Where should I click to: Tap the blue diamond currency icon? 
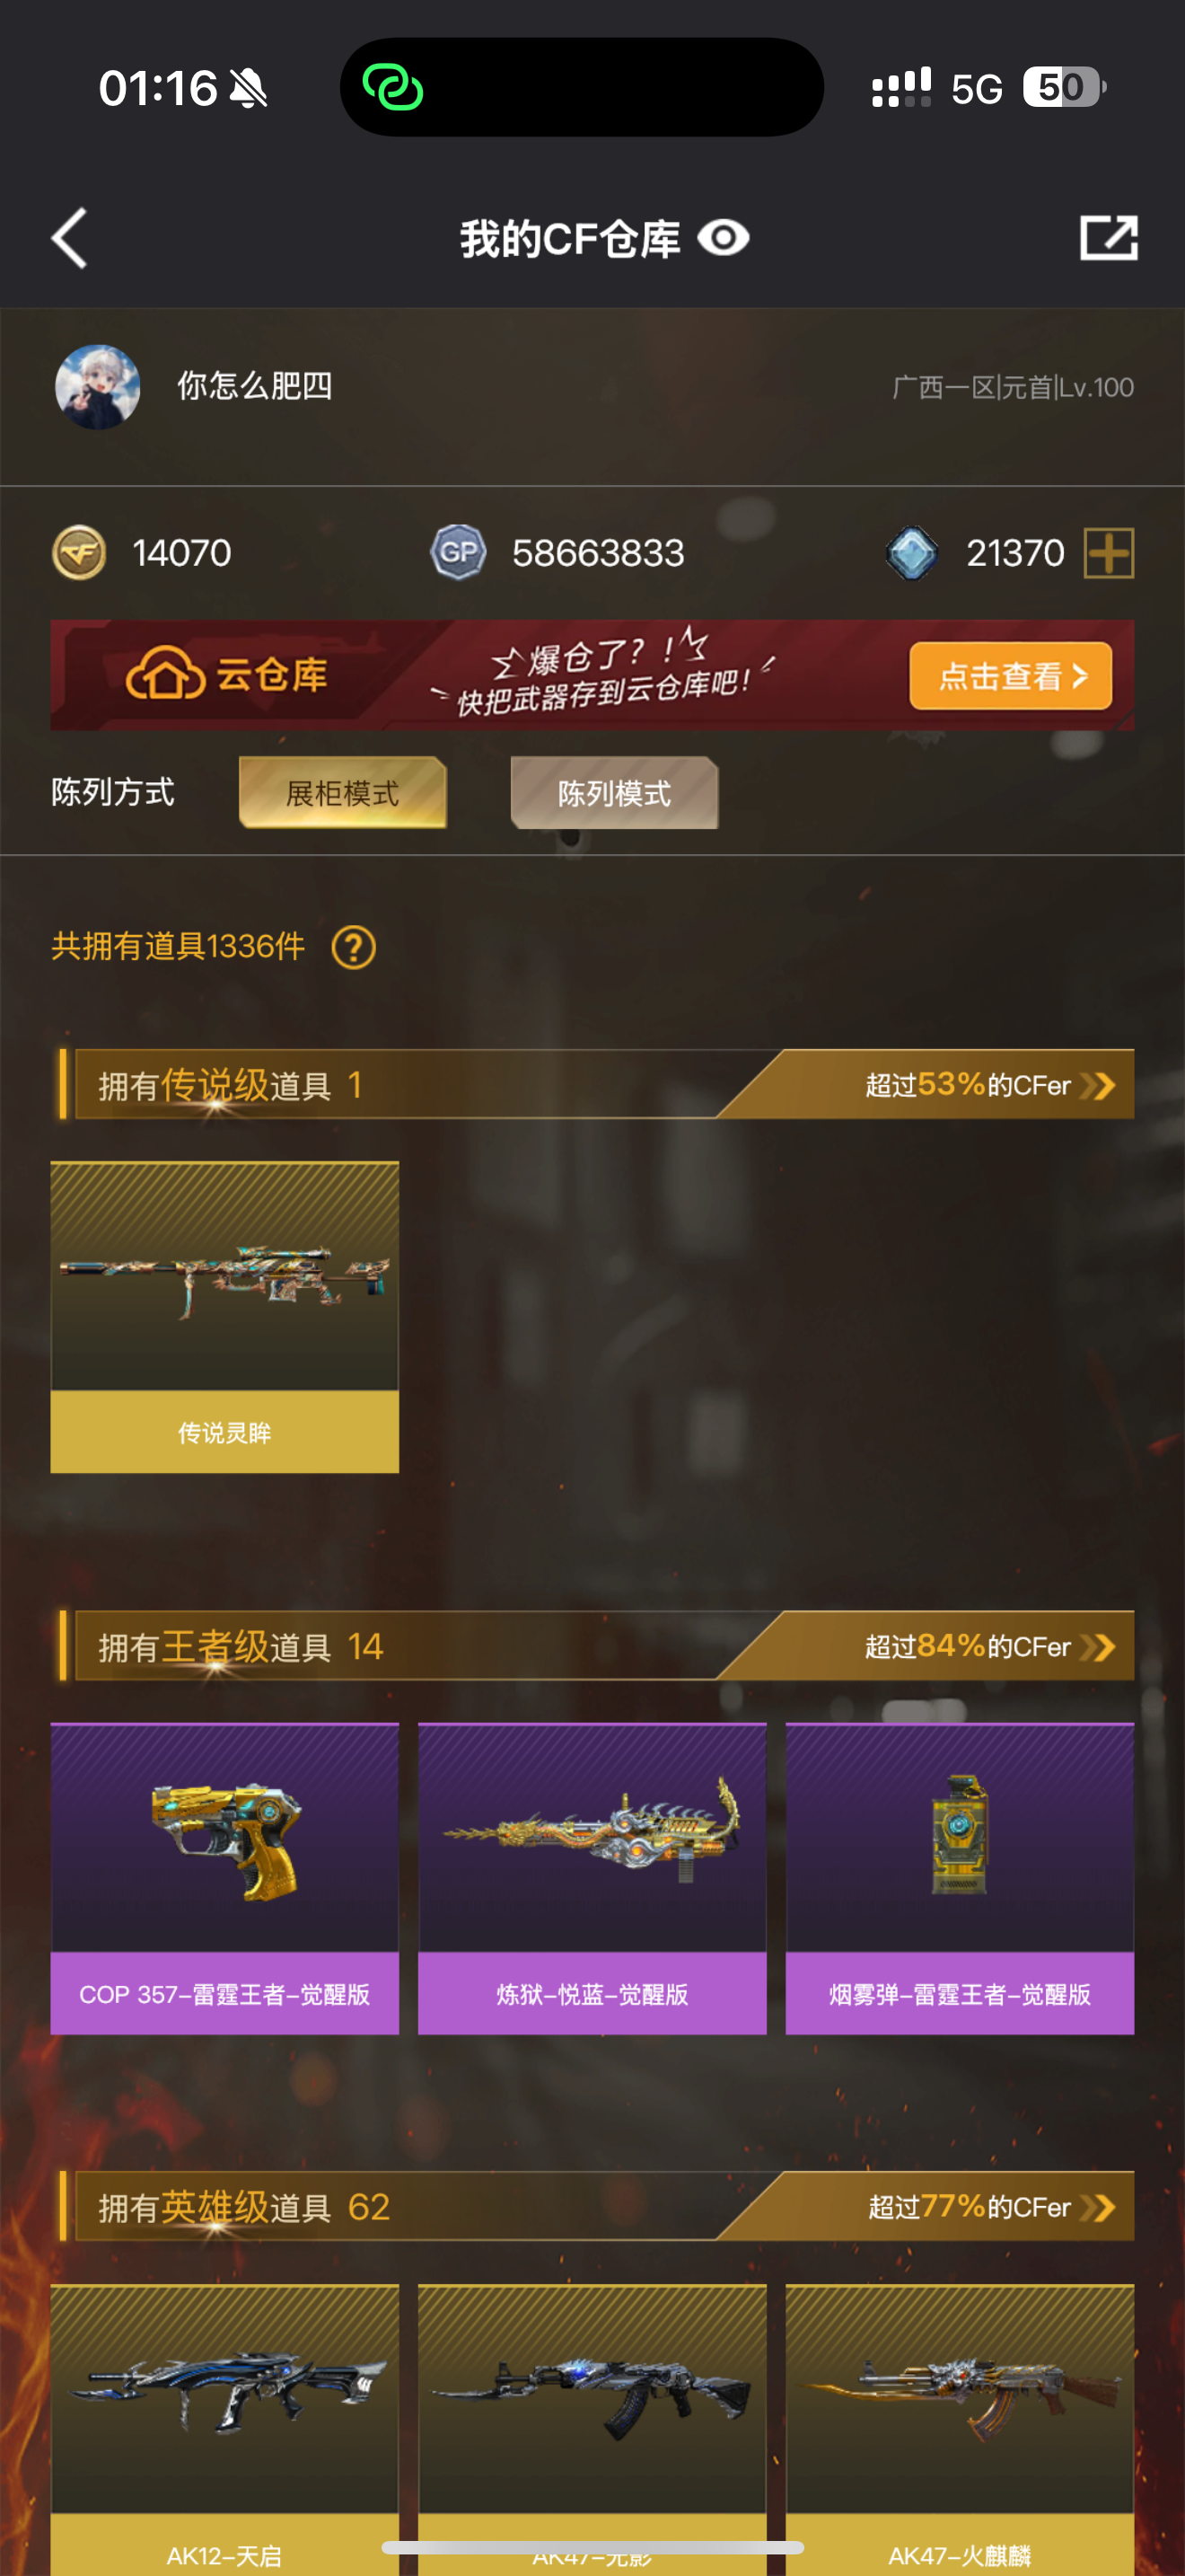pos(911,553)
